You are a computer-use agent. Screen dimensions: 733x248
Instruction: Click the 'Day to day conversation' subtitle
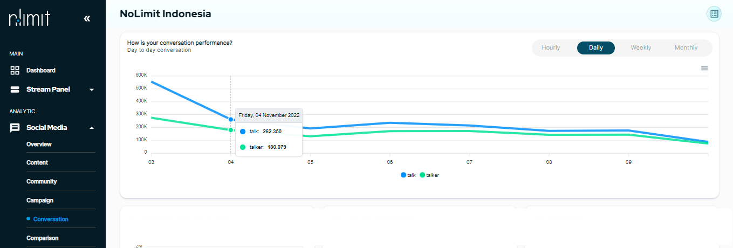(x=159, y=50)
